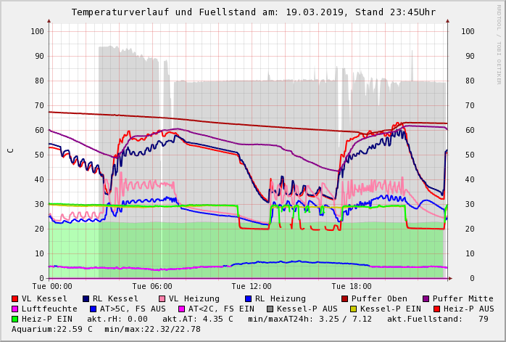Click the Heiz-P EIN legend label
The width and height of the screenshot is (506, 342).
click(47, 319)
